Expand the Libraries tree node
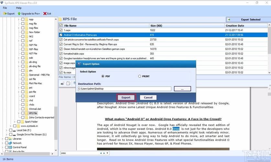Viewport: 271px width, 162px height. 2,139
